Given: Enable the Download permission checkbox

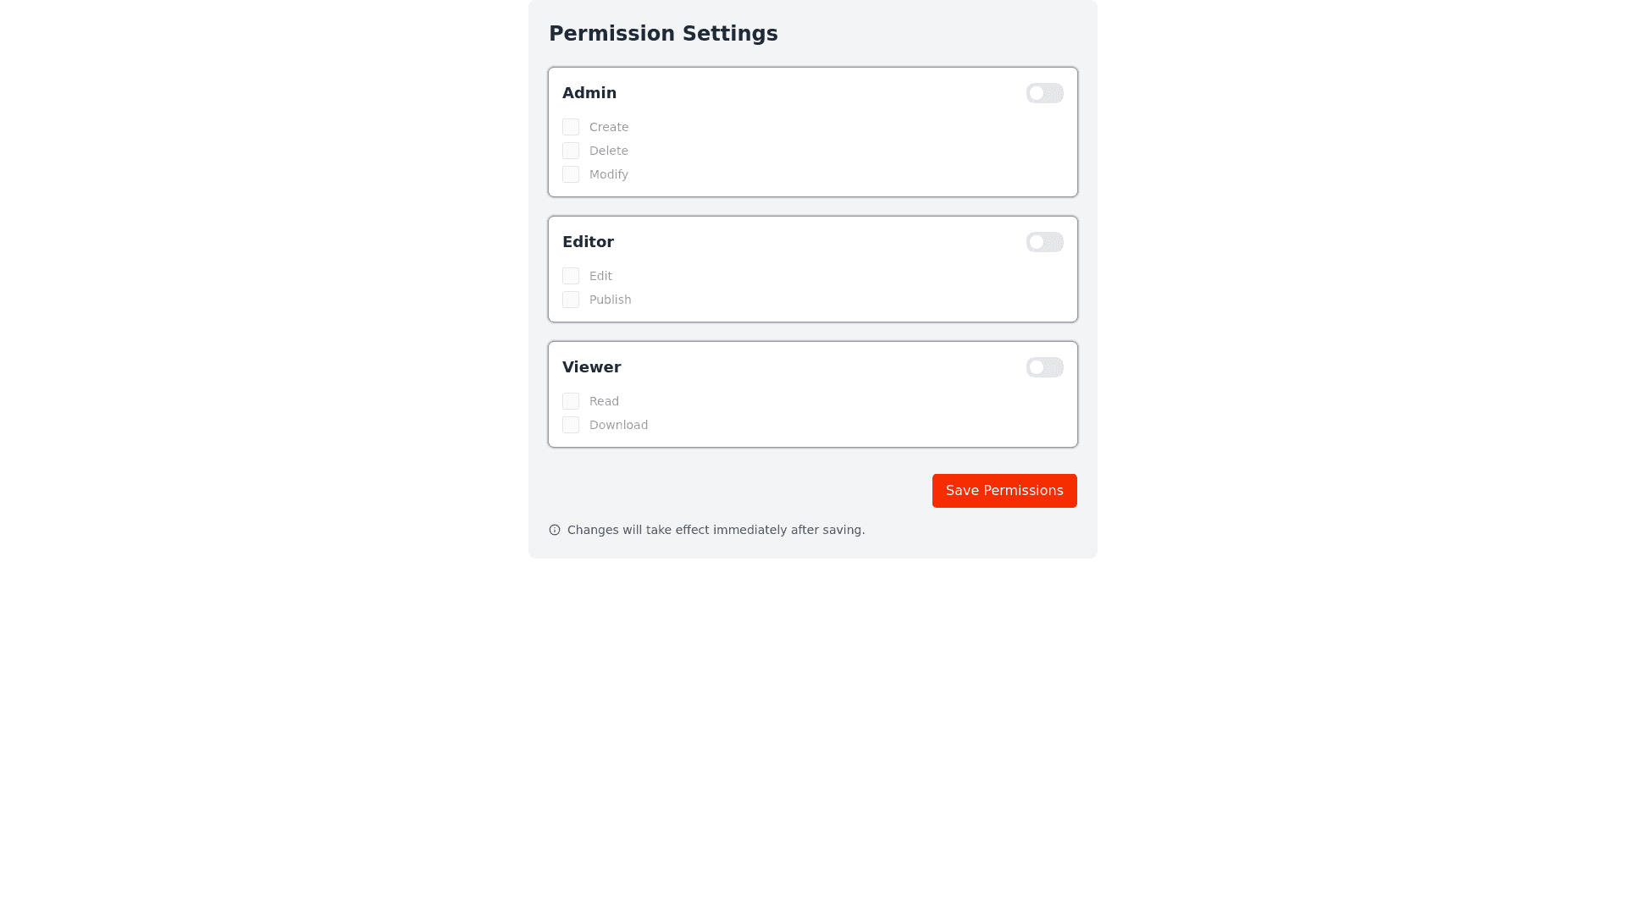Looking at the screenshot, I should [x=571, y=425].
